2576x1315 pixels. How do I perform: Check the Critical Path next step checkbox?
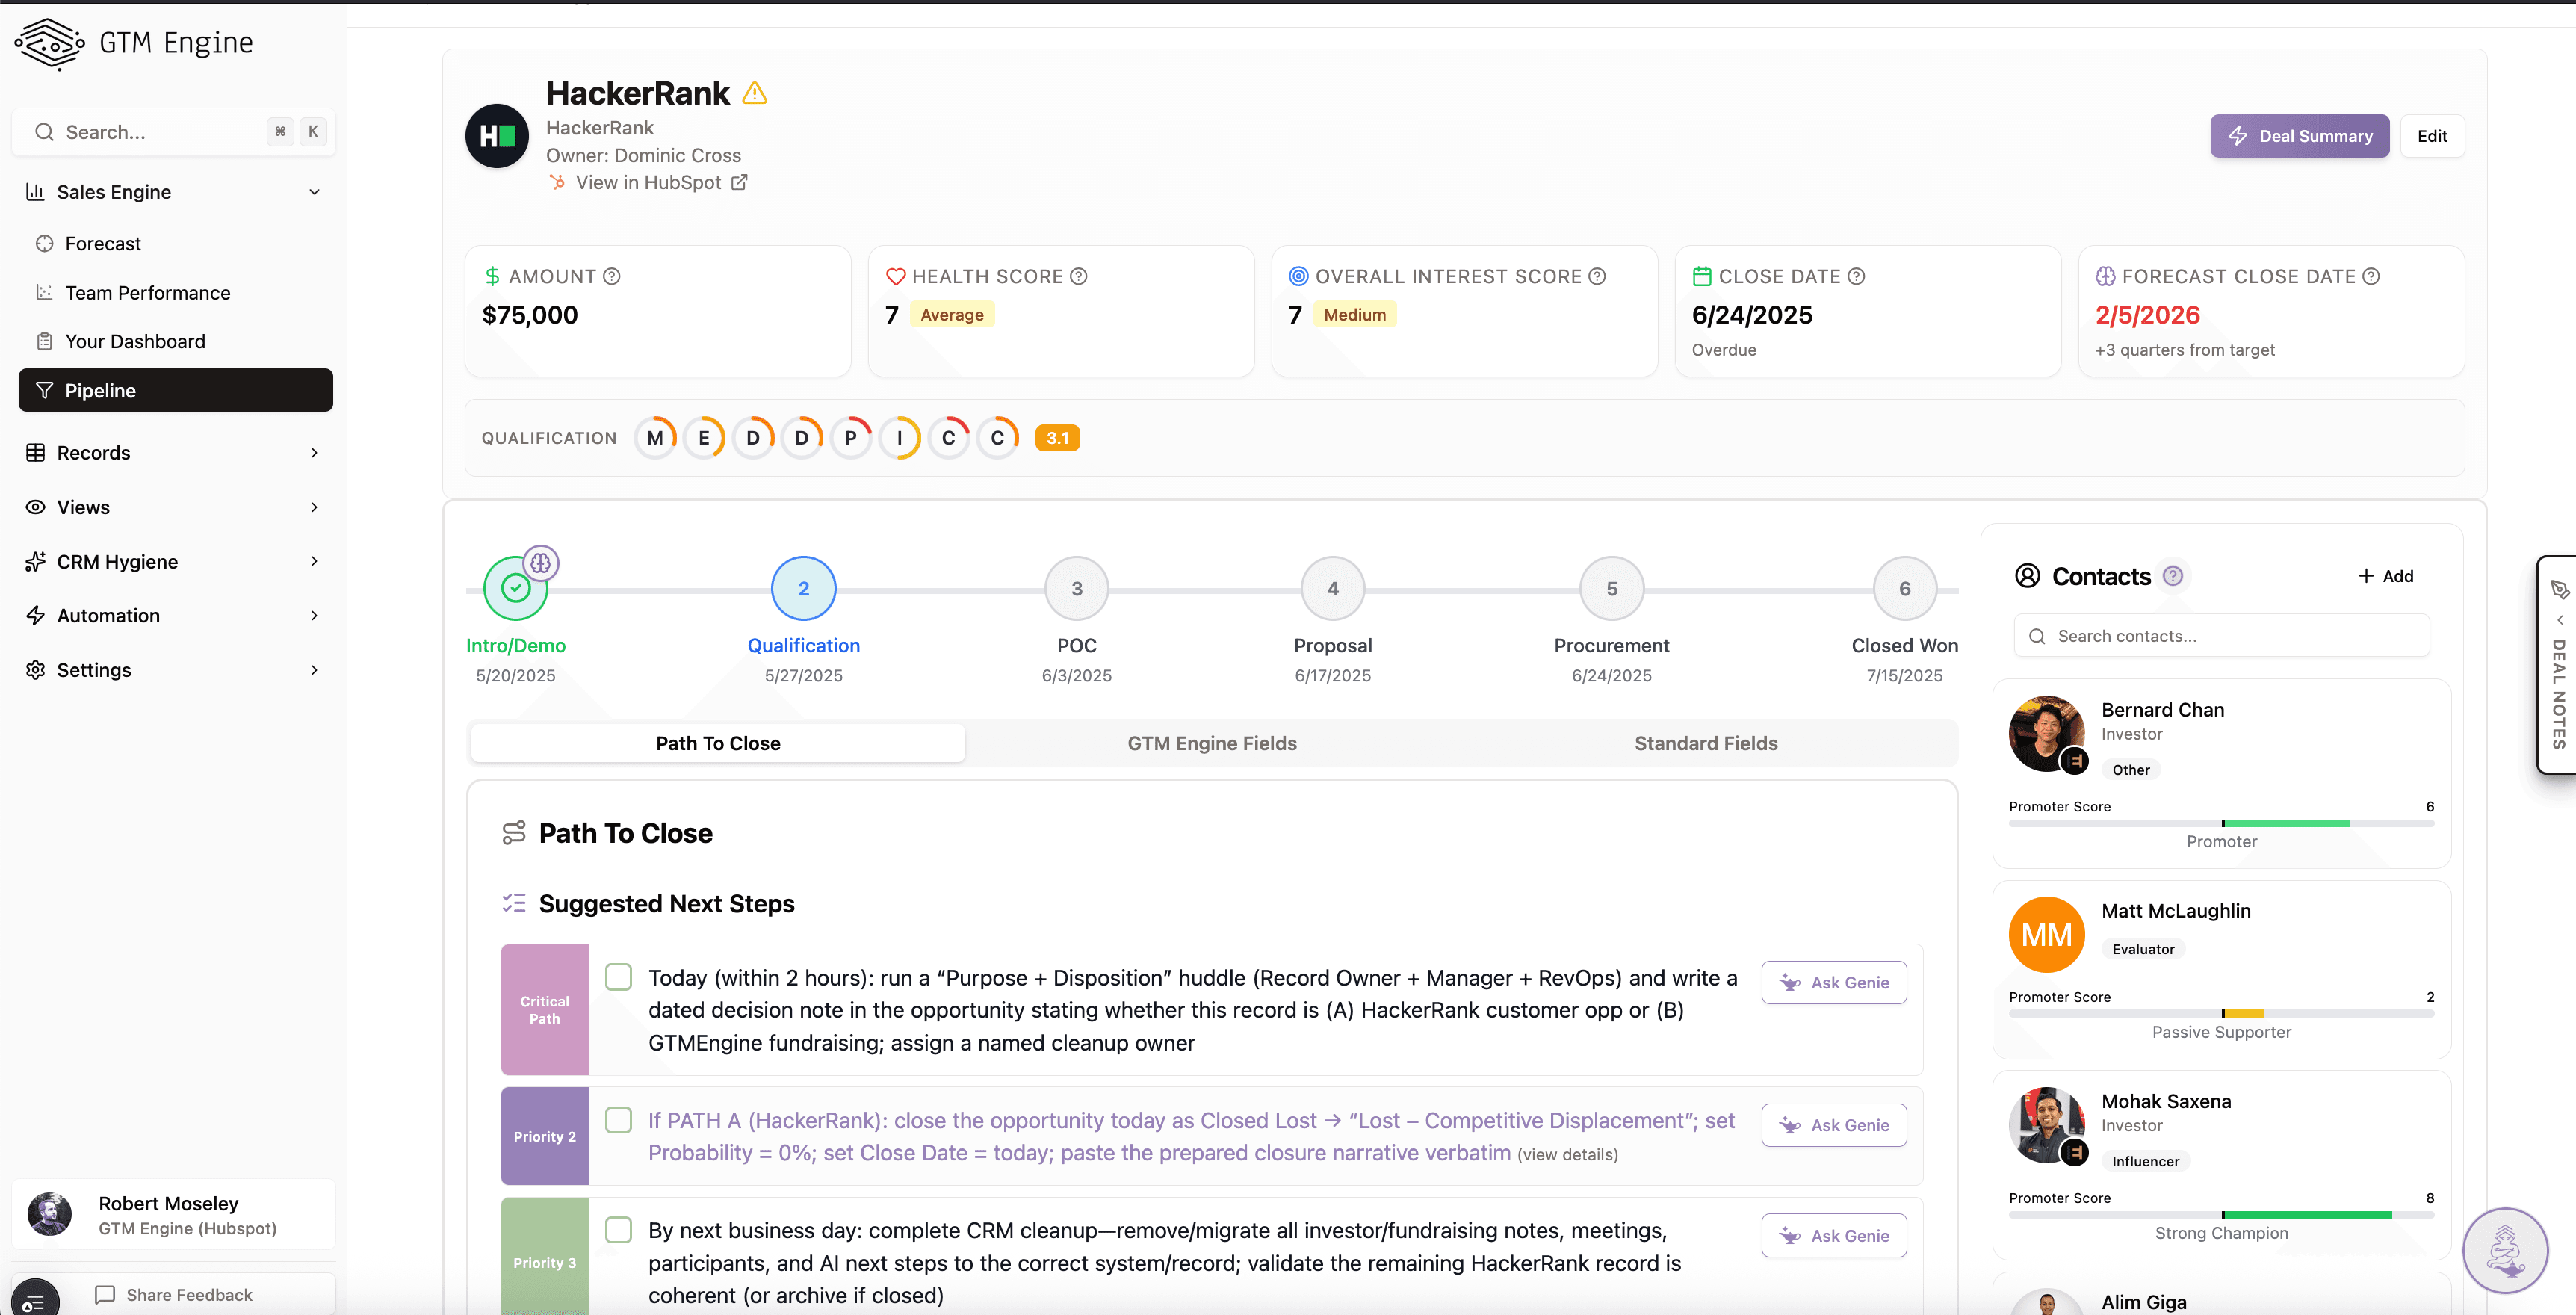coord(619,977)
